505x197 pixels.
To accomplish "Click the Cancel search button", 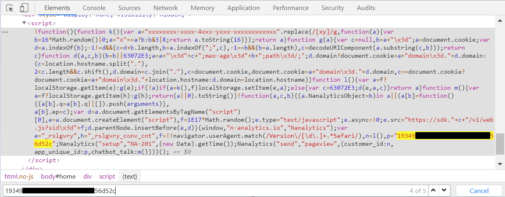I will (x=479, y=191).
